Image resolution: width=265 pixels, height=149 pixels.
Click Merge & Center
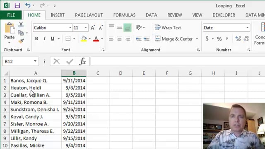pyautogui.click(x=174, y=38)
